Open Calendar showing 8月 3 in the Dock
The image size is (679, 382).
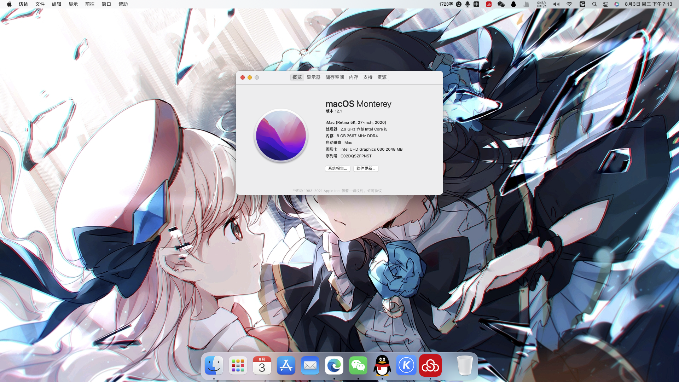point(262,365)
